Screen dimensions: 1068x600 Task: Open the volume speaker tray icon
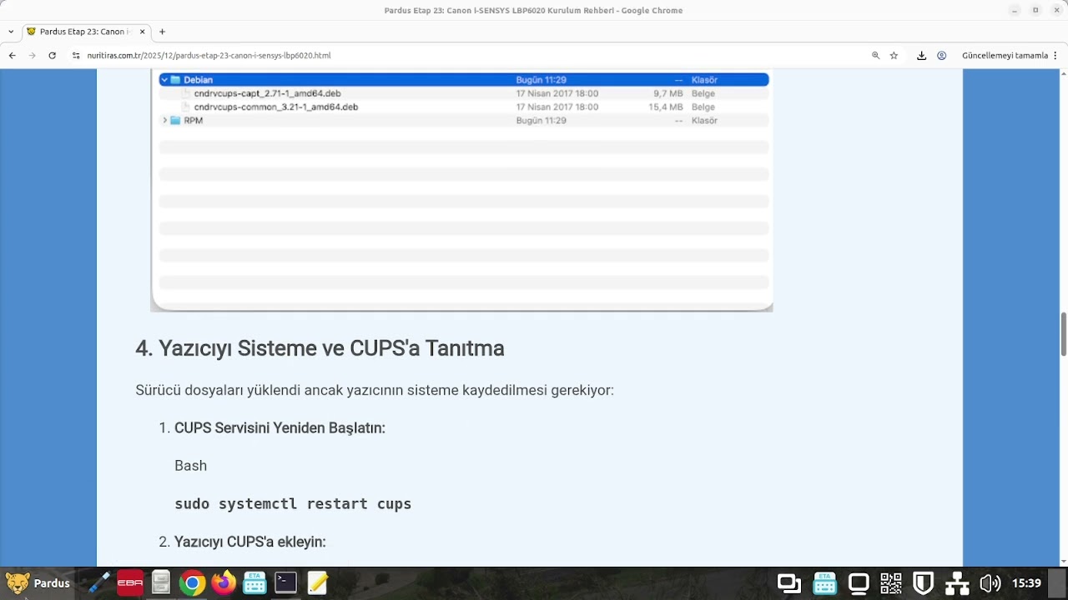(990, 583)
